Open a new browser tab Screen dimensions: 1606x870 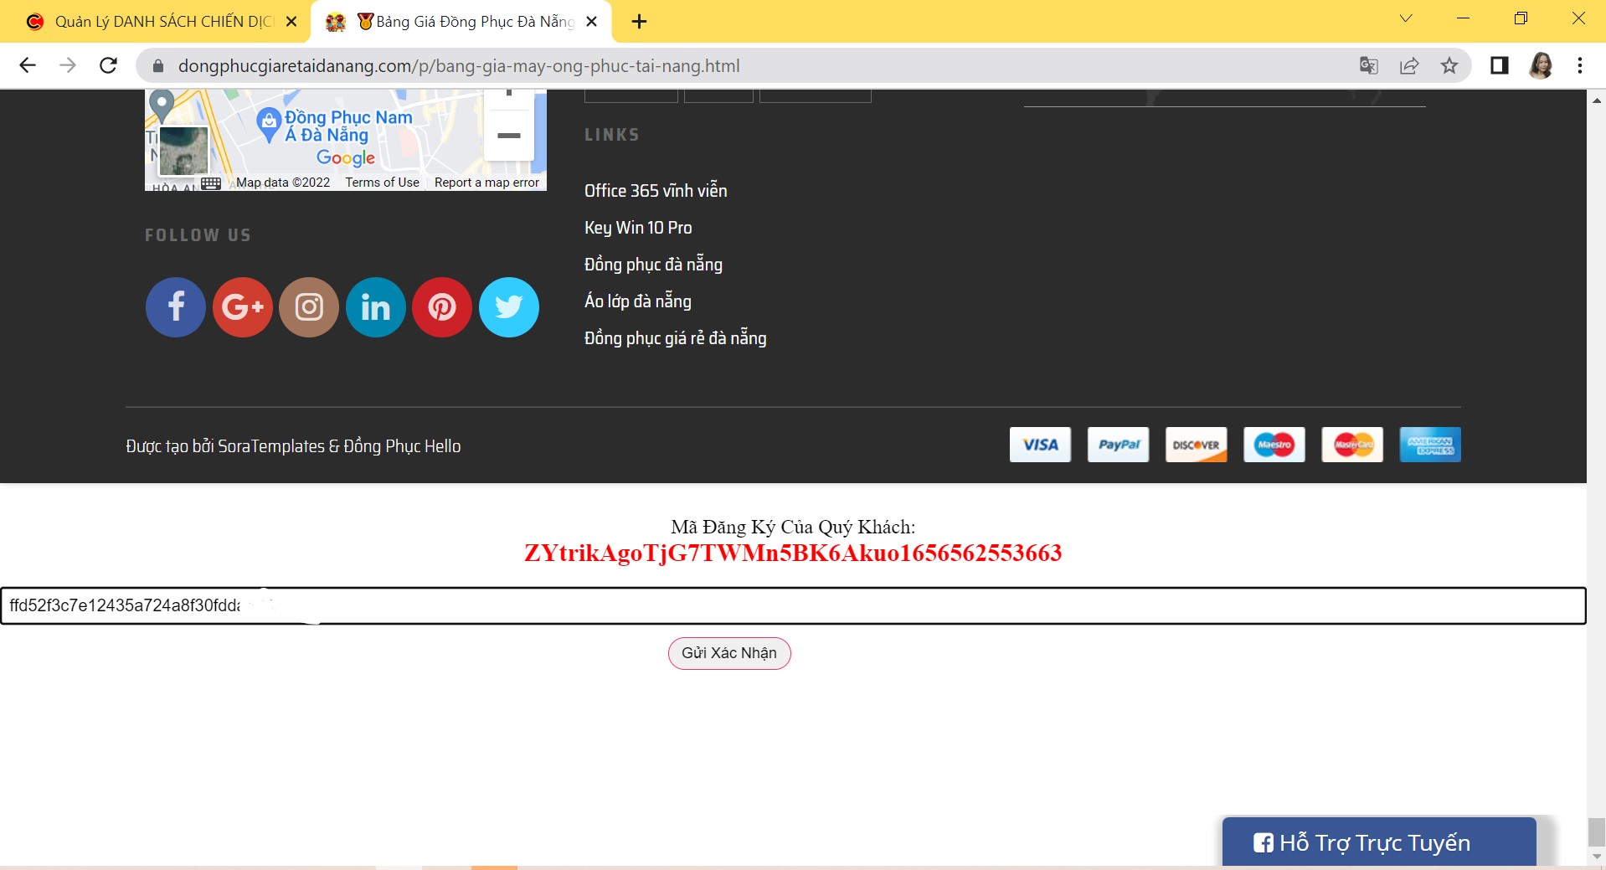(x=639, y=22)
